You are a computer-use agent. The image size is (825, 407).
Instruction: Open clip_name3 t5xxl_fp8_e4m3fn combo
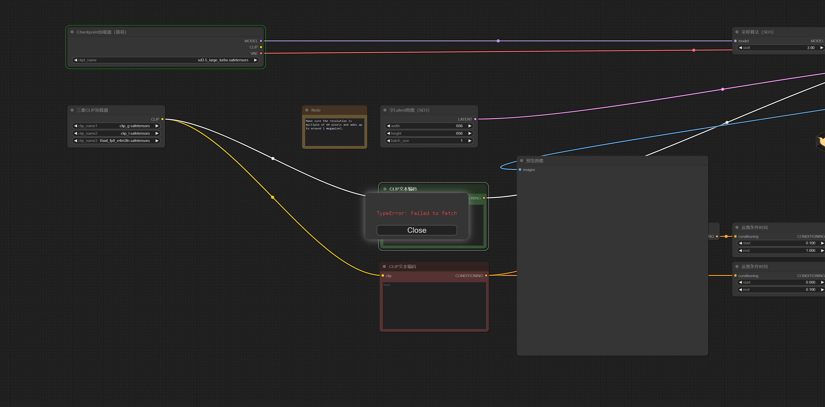click(x=116, y=141)
